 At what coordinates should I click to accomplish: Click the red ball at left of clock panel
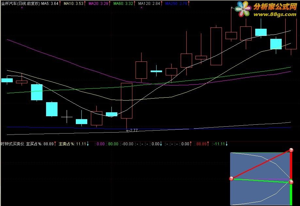point(231,179)
